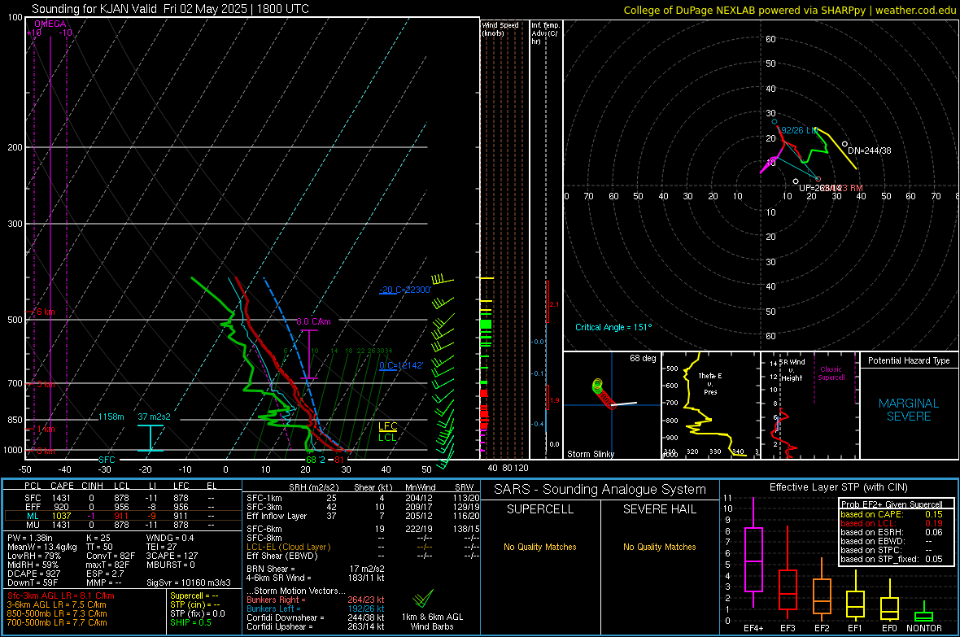Select the 'EFF' parcel row
Viewport: 960px width, 637px height.
pos(122,507)
